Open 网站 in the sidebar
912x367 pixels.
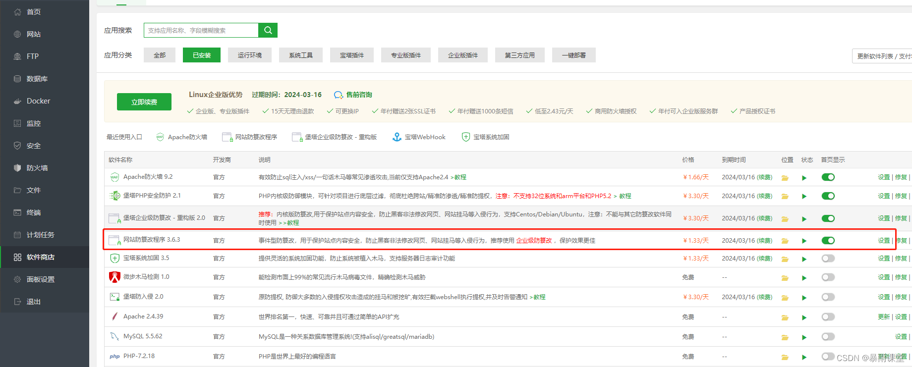(45, 34)
